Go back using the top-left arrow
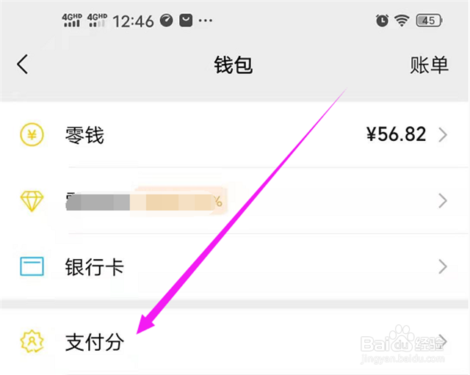This screenshot has width=470, height=375. 23,65
